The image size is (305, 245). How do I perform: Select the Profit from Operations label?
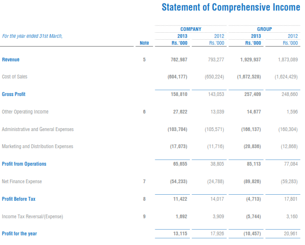coord(24,164)
